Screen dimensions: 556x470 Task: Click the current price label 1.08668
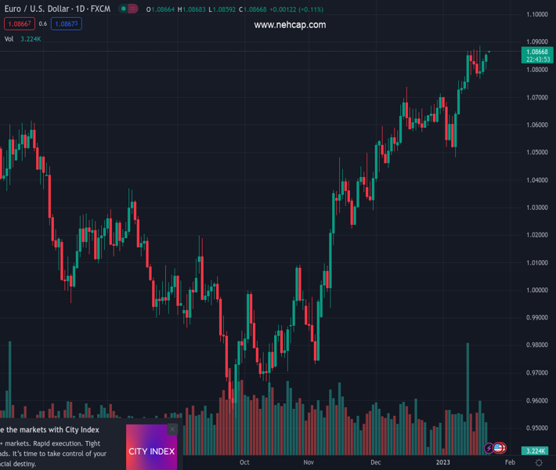coord(537,52)
